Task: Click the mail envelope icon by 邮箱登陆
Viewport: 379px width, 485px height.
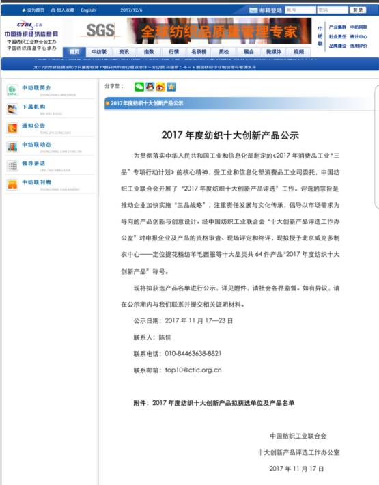Action: [x=253, y=10]
